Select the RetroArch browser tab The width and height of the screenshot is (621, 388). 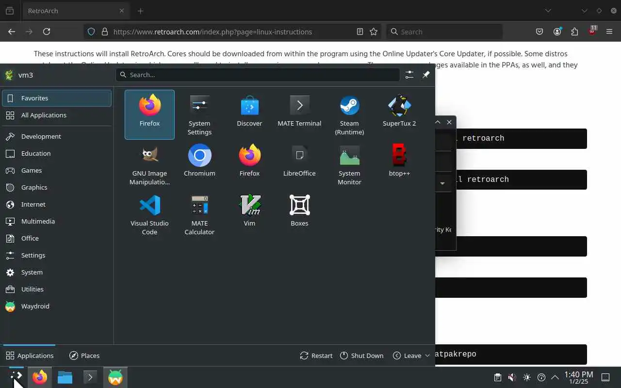(76, 11)
